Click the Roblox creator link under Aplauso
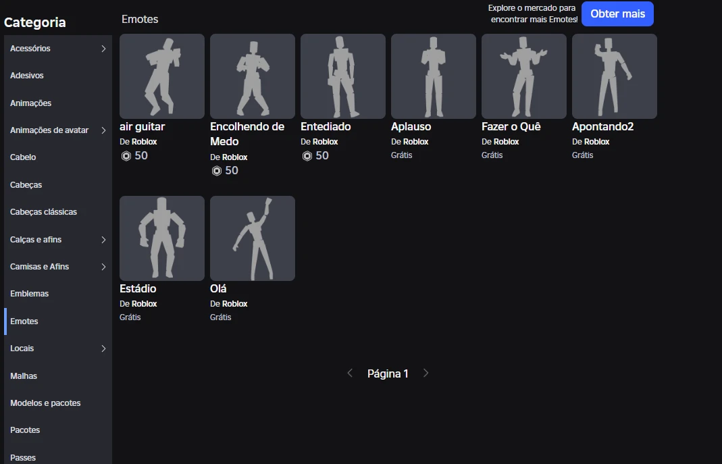The width and height of the screenshot is (722, 464). click(x=415, y=142)
